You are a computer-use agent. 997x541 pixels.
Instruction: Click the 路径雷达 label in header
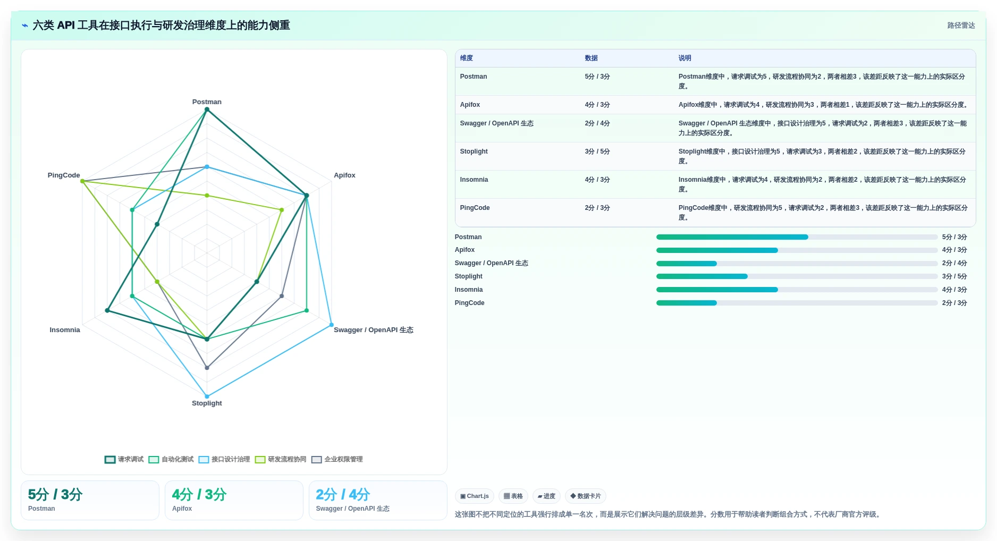point(961,26)
